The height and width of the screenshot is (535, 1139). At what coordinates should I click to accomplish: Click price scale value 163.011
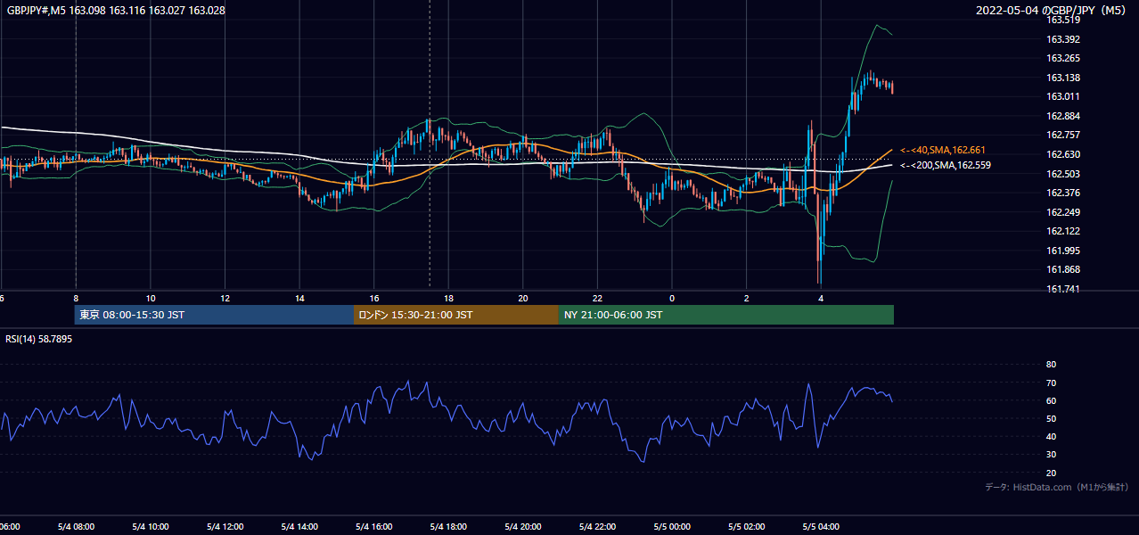(x=1062, y=96)
